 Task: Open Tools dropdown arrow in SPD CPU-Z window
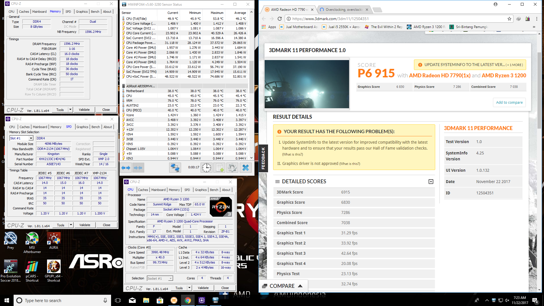click(x=71, y=225)
